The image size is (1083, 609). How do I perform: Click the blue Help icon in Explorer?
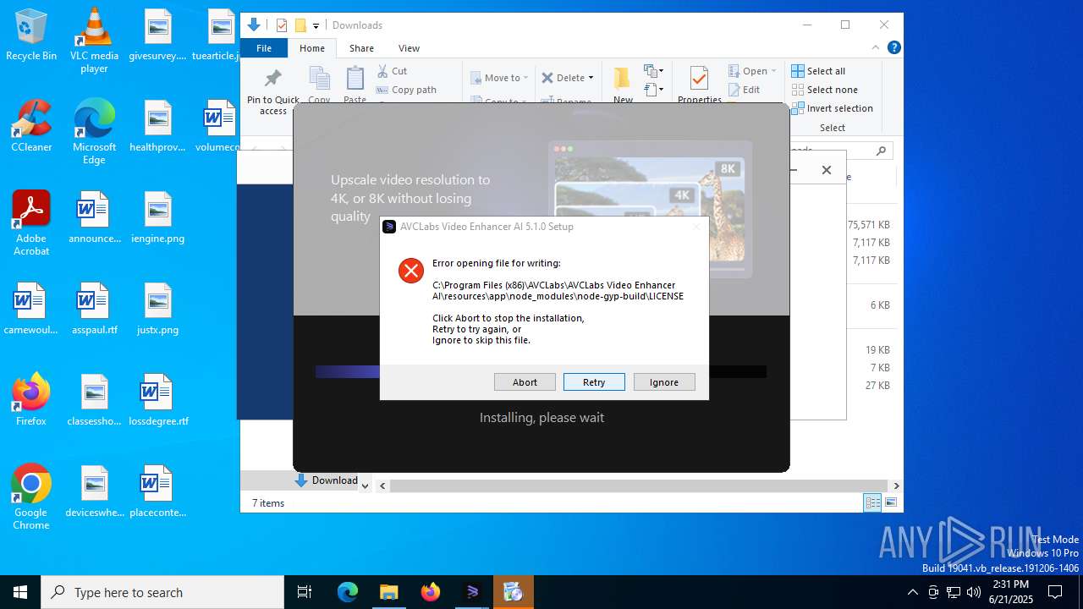pos(893,48)
